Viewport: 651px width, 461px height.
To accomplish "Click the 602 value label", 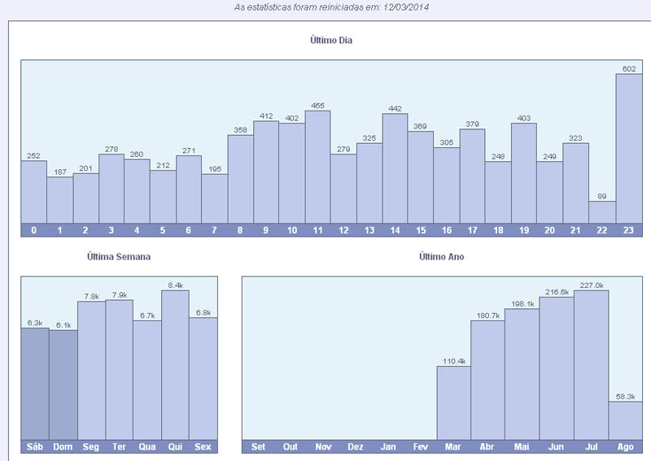I will pos(629,69).
